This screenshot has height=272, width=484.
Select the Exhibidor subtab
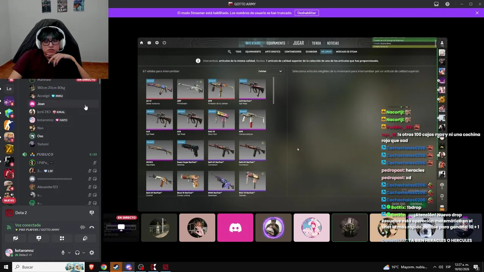pos(311,52)
